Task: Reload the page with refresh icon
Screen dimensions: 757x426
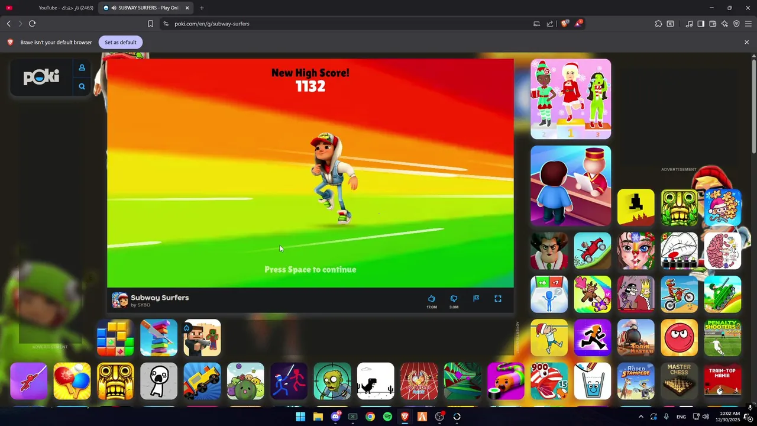Action: point(32,24)
